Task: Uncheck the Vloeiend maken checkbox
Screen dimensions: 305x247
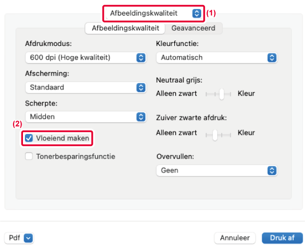Action: 29,138
